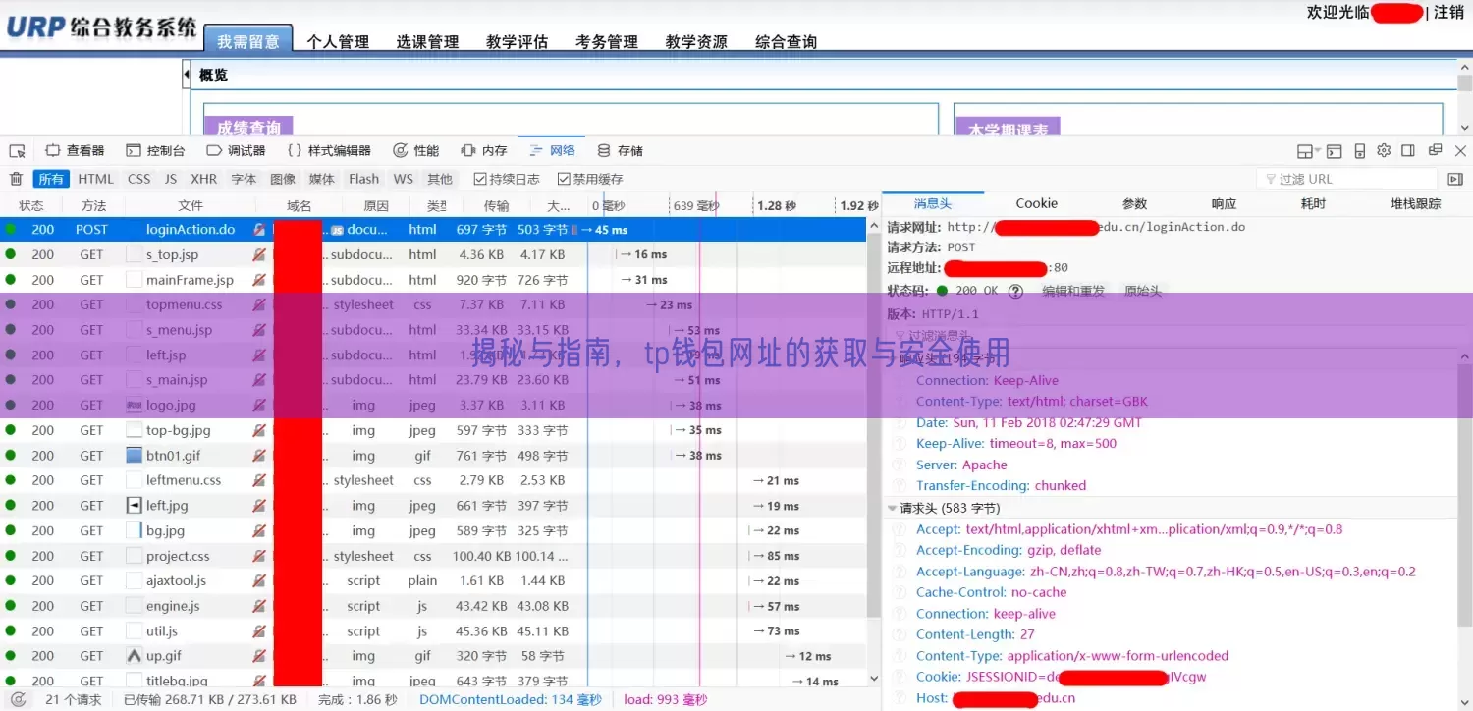1473x711 pixels.
Task: Filter requests by CSS
Action: pyautogui.click(x=139, y=179)
